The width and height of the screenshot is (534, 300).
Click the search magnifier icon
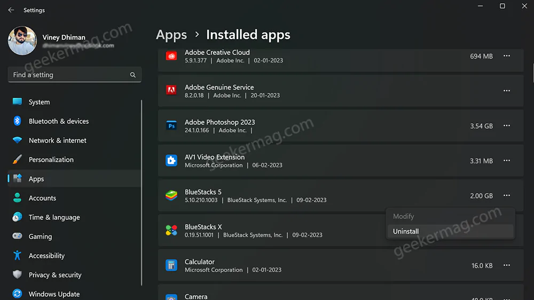click(133, 75)
